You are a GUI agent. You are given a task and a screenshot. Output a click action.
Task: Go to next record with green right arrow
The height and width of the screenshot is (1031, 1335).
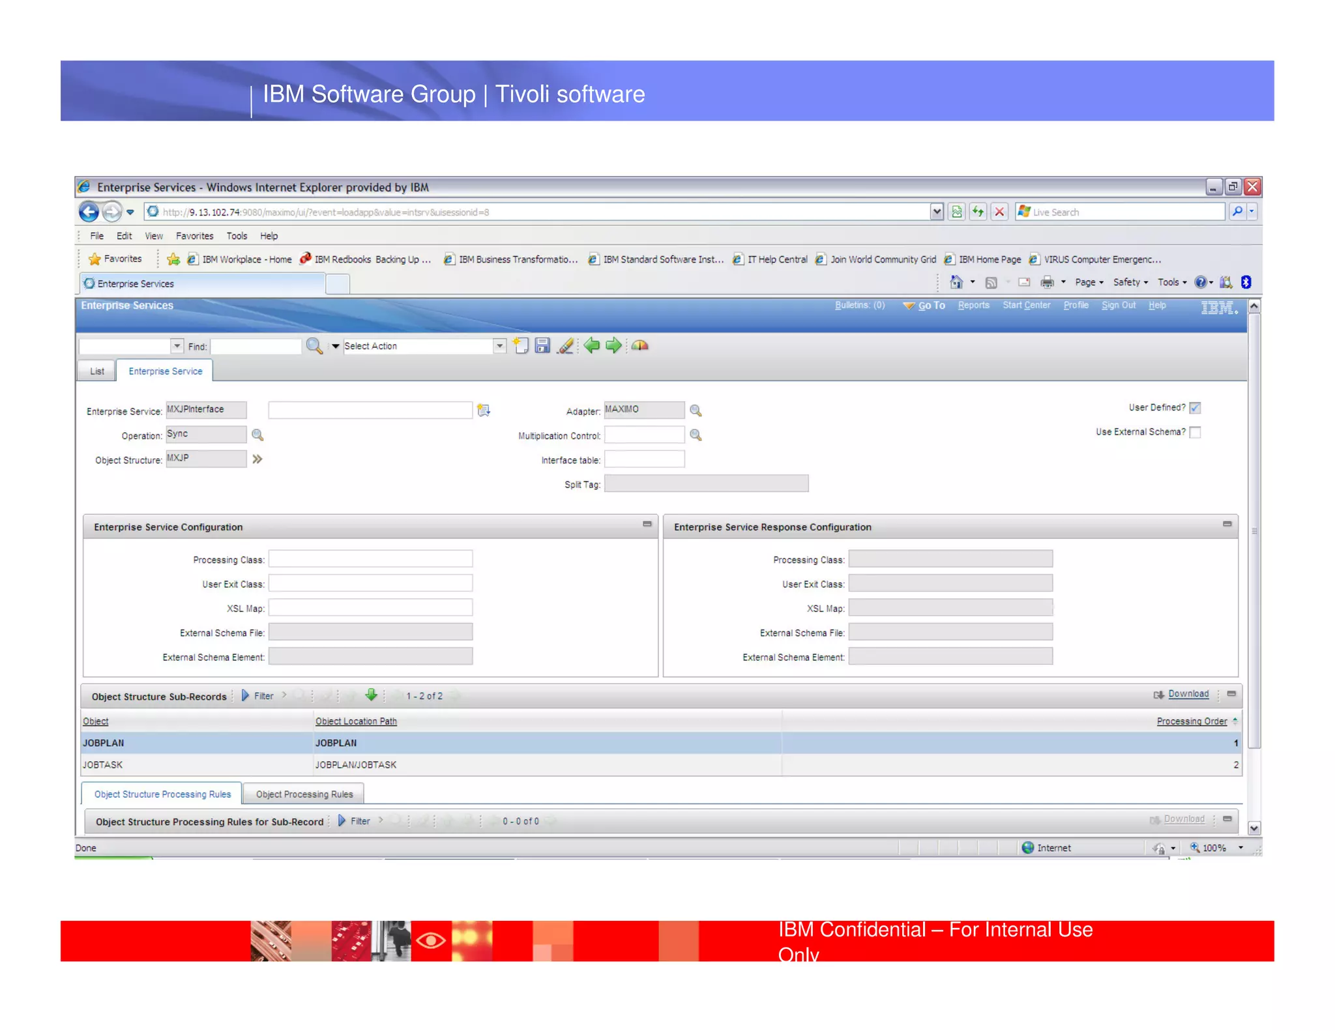point(613,345)
